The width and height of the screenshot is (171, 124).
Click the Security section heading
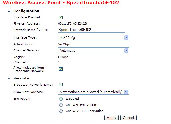point(21,78)
